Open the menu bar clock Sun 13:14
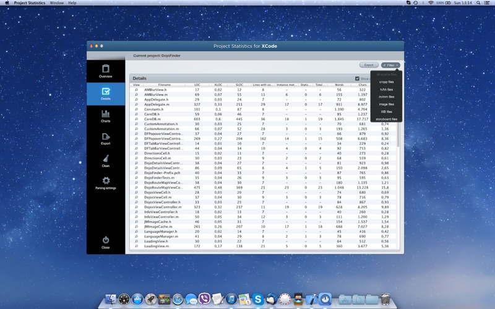The width and height of the screenshot is (495, 309). [462, 3]
